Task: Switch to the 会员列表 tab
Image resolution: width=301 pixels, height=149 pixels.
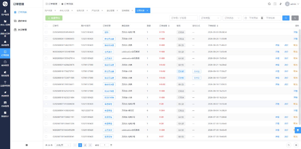Action: 80,10
